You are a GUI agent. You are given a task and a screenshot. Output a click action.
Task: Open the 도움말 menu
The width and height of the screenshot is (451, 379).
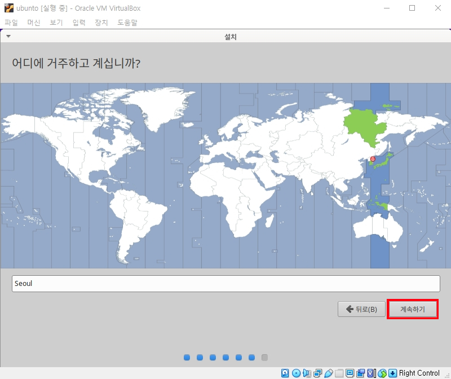127,23
